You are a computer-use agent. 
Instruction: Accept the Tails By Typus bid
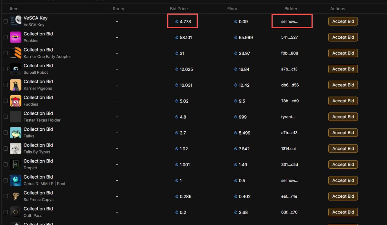coord(343,148)
